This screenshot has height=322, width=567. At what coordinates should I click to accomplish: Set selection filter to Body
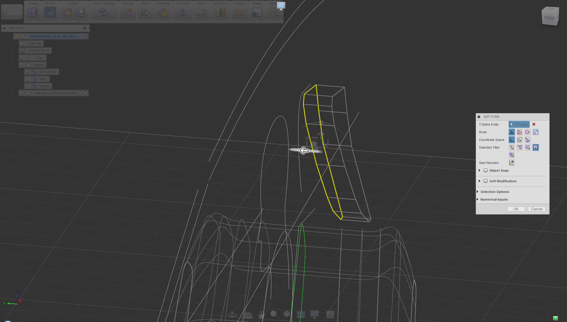[x=511, y=155]
